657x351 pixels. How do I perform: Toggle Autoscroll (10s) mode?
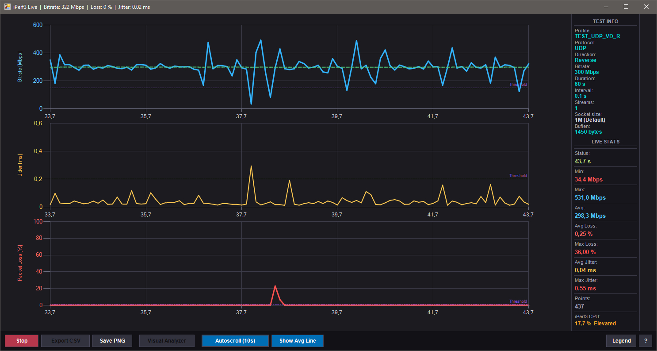tap(235, 341)
